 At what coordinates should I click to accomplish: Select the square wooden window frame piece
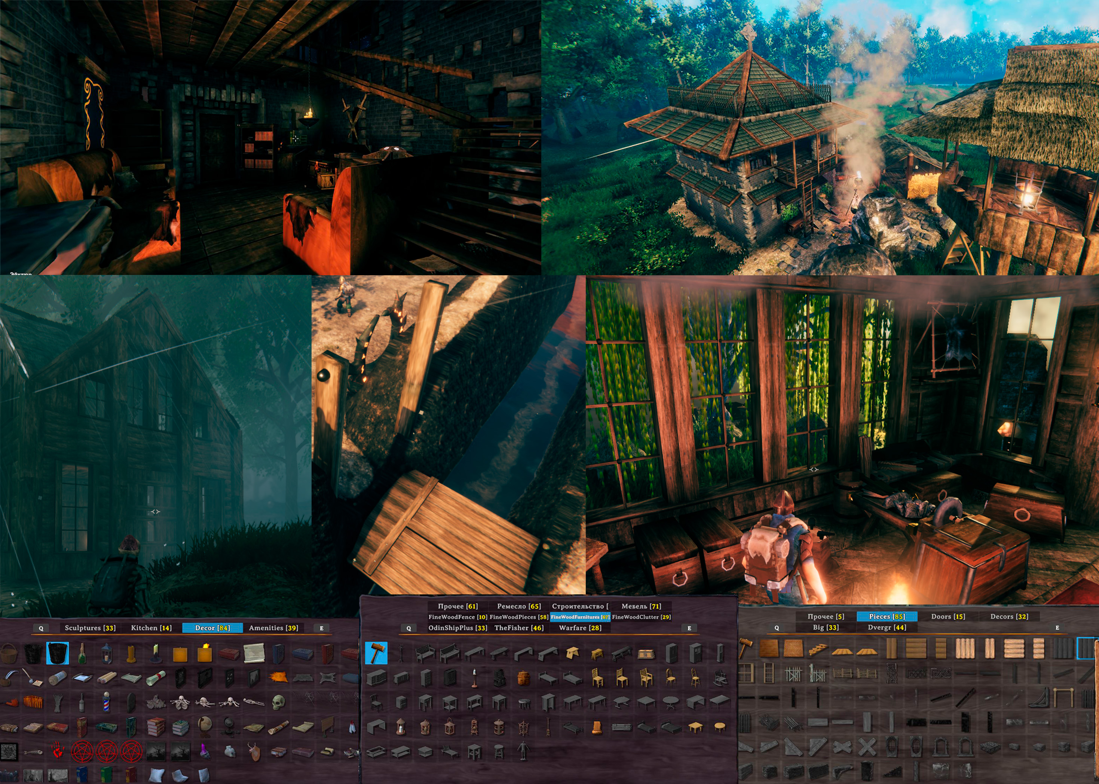tap(746, 673)
